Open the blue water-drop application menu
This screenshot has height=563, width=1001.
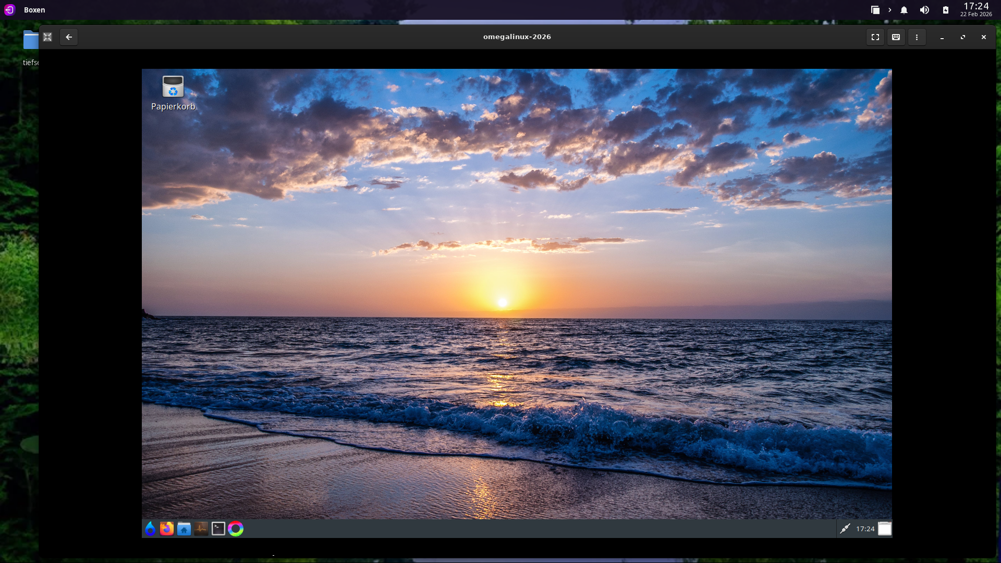[x=150, y=529]
